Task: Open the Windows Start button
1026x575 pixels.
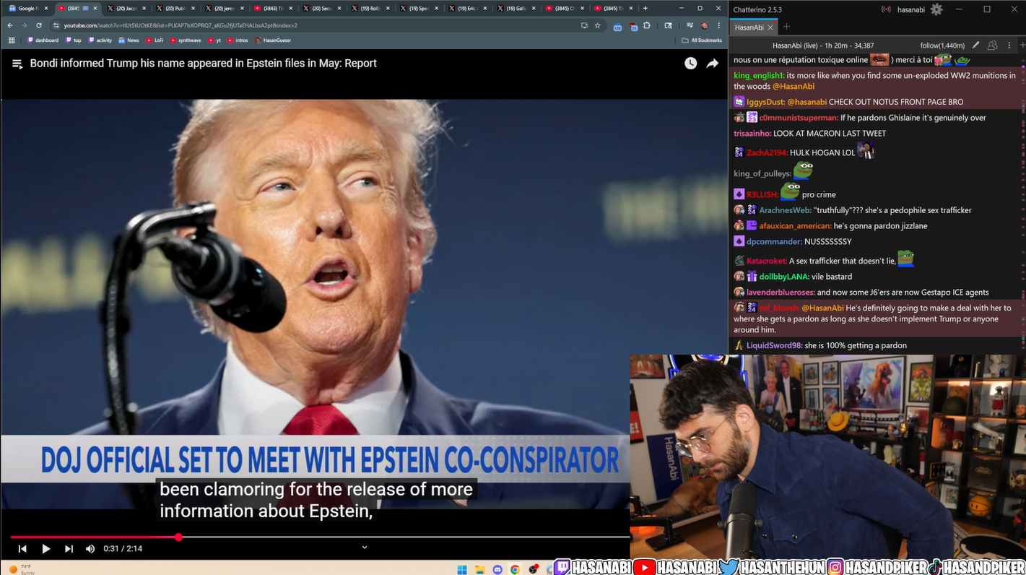Action: pyautogui.click(x=462, y=569)
